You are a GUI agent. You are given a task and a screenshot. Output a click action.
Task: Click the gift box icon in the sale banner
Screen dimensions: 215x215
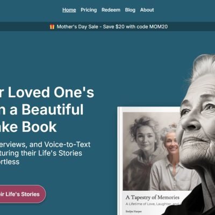52,27
